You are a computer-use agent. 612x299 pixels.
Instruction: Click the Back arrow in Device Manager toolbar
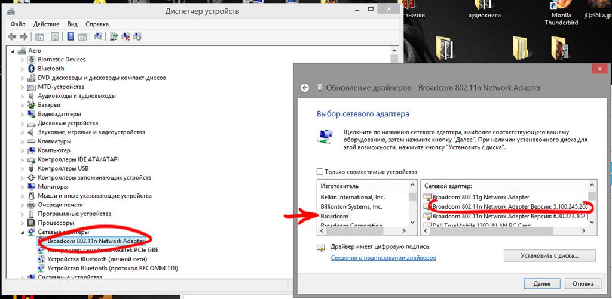pyautogui.click(x=12, y=36)
